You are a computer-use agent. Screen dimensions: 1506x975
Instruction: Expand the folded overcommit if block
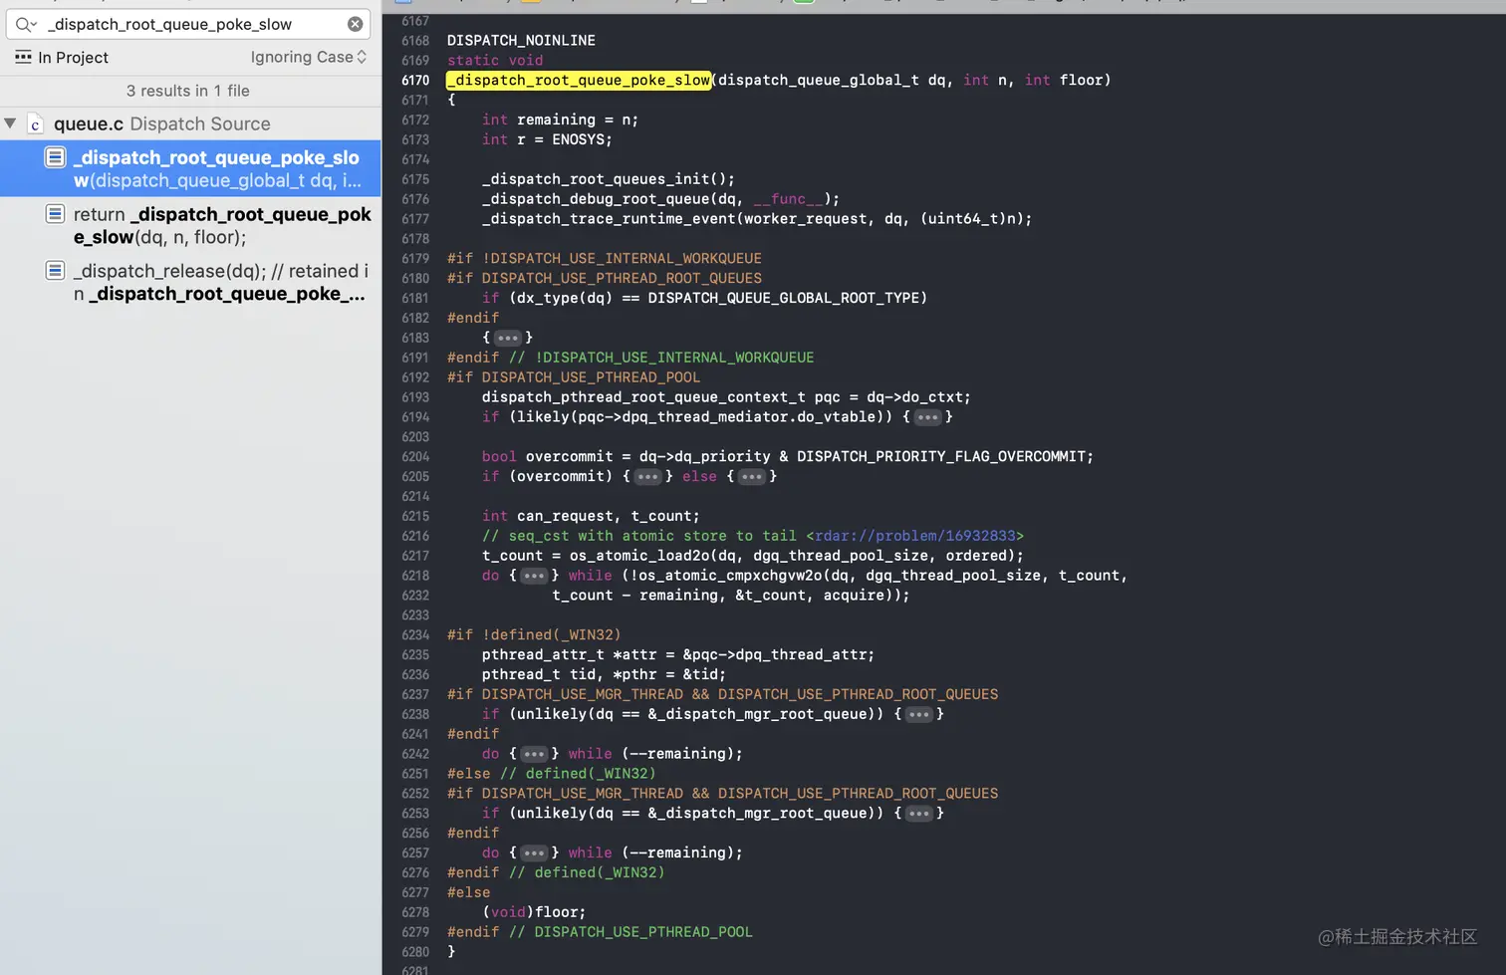pos(647,477)
